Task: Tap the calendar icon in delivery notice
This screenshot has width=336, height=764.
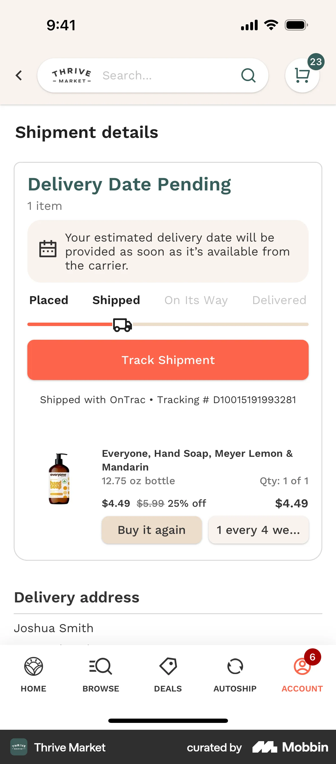Action: [48, 249]
